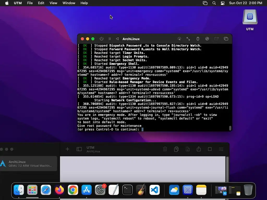Open the UTM disk icon on desktop
The width and height of the screenshot is (267, 200).
[250, 17]
